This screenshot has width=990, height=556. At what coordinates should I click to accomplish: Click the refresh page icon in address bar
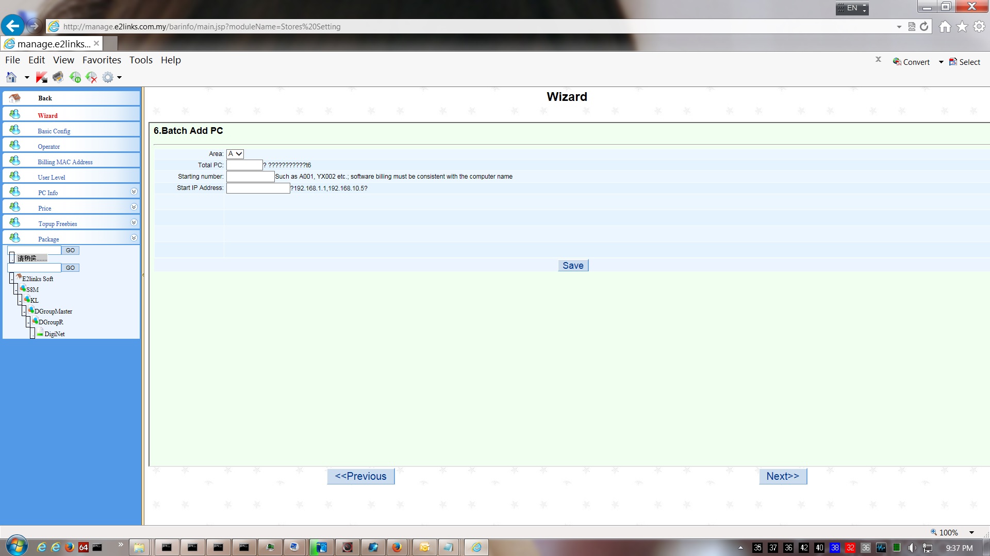coord(924,26)
